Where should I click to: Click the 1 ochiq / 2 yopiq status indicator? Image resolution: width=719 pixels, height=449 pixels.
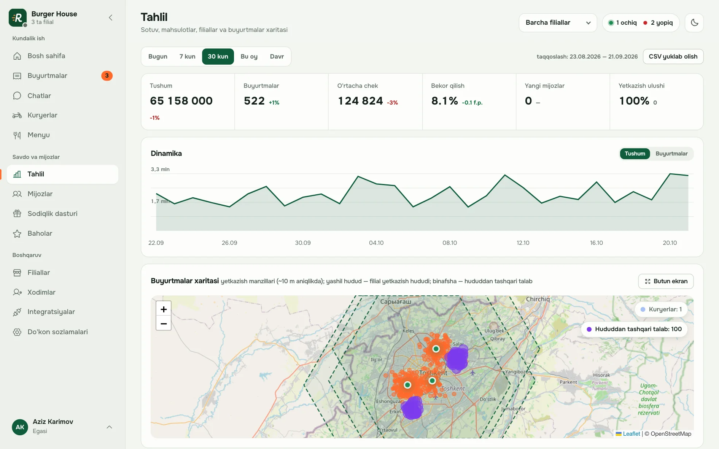pos(641,23)
